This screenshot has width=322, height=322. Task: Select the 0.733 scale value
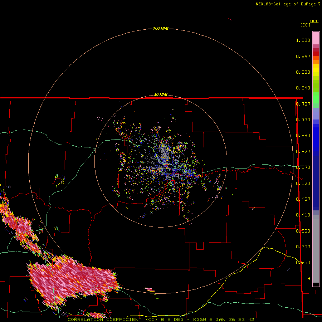coord(303,120)
